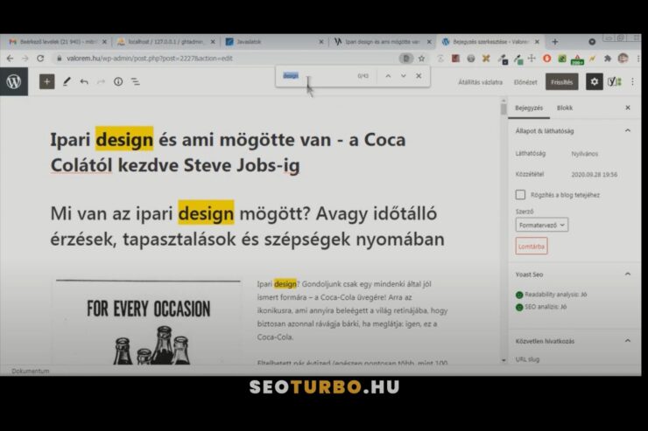Open a new browser tab with the plus

[555, 42]
